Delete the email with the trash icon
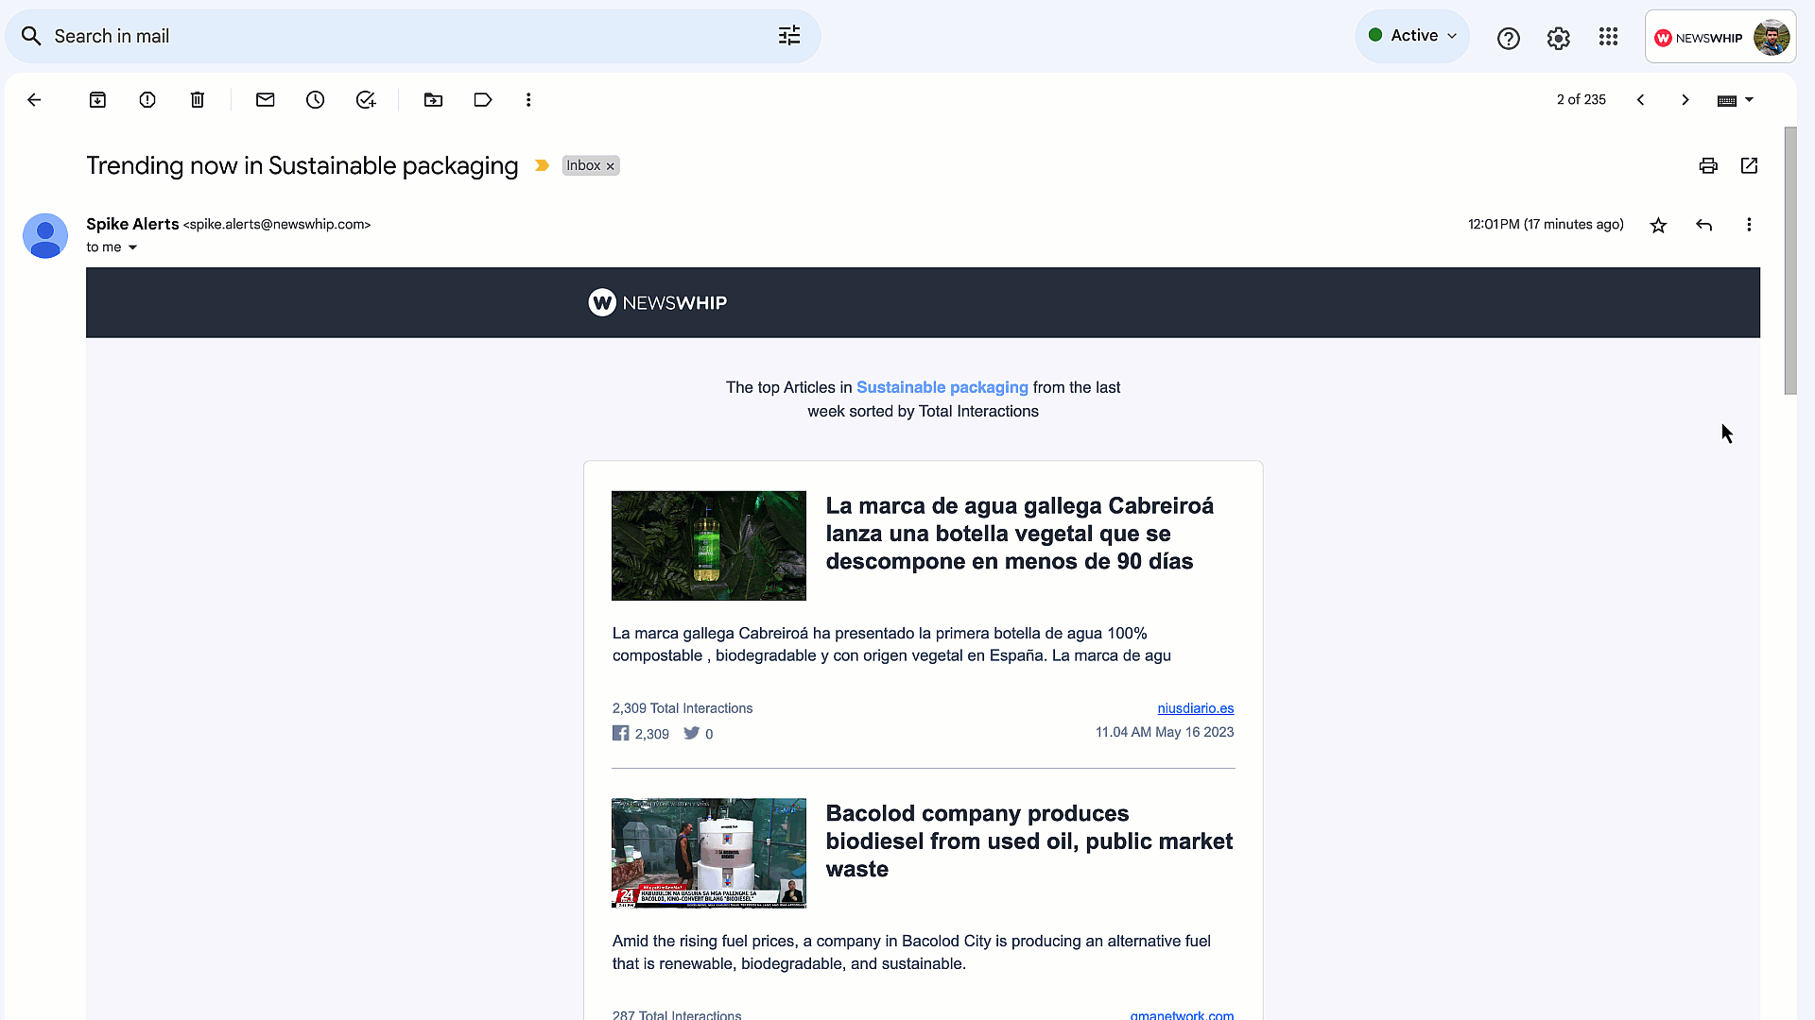The image size is (1815, 1020). [x=198, y=100]
